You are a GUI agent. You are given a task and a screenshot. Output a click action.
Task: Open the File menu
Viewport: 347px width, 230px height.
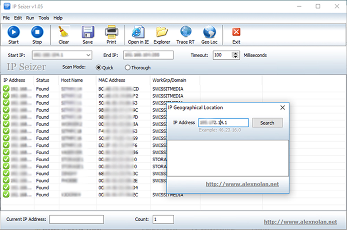tap(6, 18)
